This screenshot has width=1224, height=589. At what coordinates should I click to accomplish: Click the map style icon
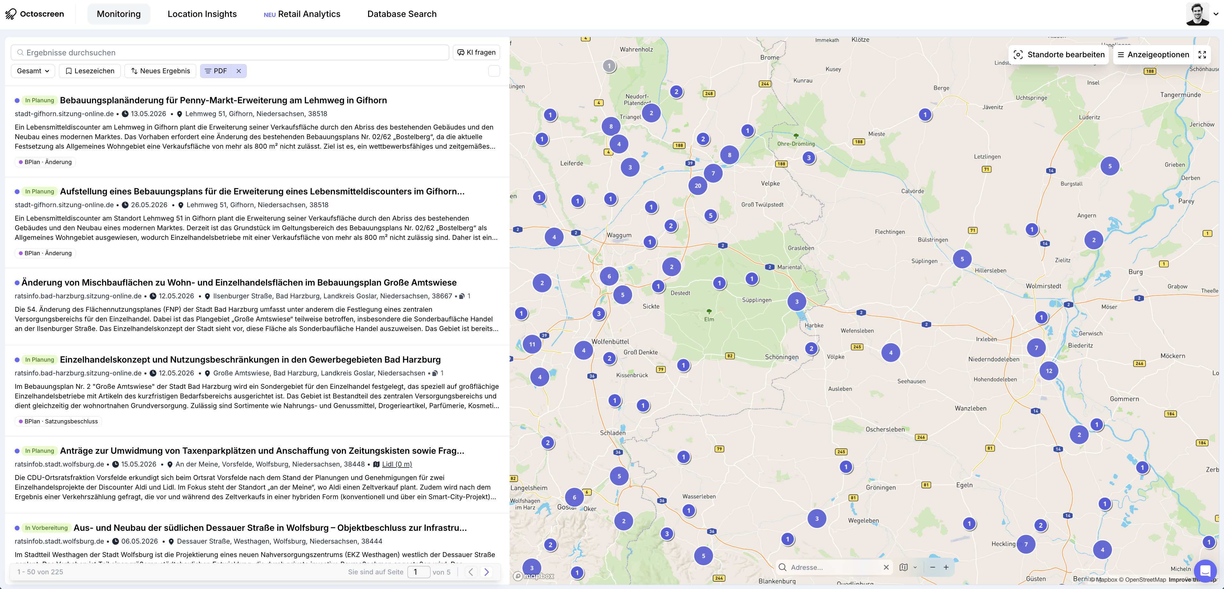904,567
